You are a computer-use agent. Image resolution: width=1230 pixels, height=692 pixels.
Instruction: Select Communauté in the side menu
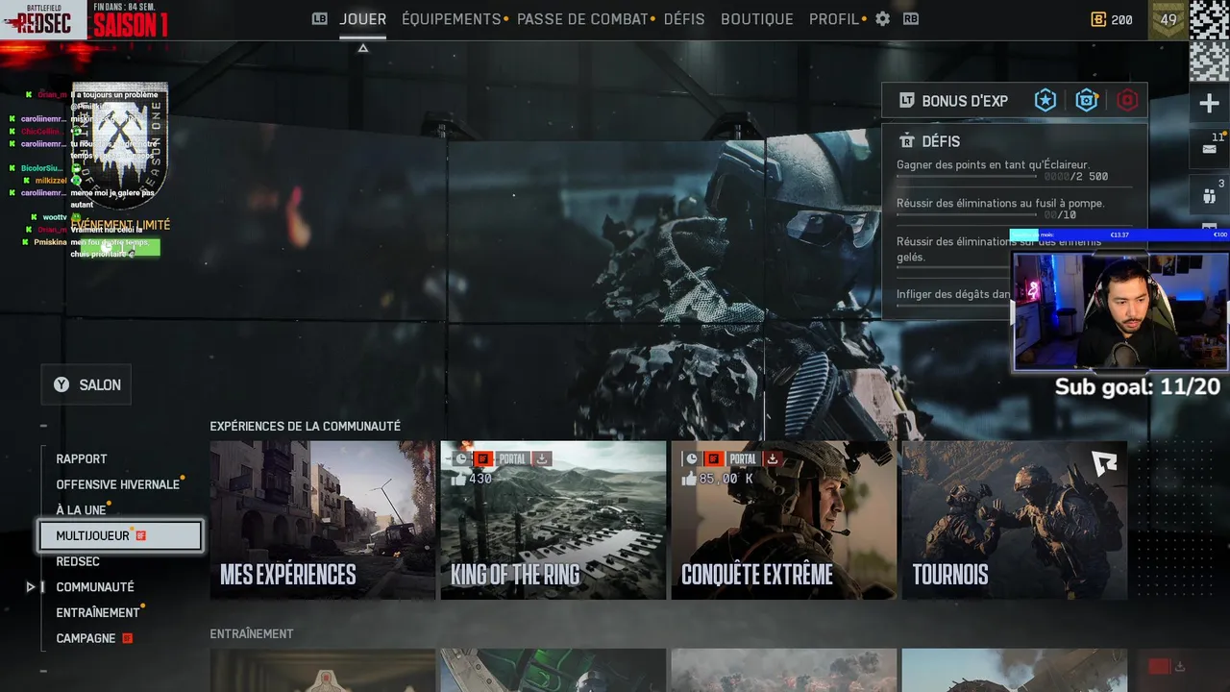coord(95,587)
